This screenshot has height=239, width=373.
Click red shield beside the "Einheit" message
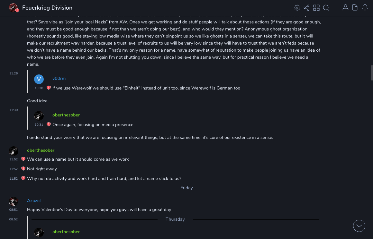click(x=49, y=88)
